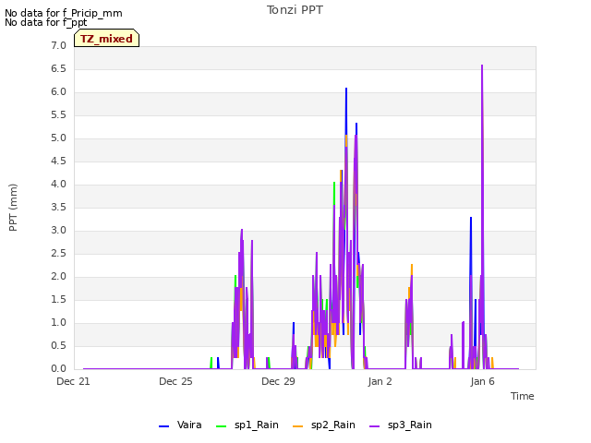Click the 1.0 y-axis tick label
This screenshot has height=443, width=591.
(x=58, y=322)
